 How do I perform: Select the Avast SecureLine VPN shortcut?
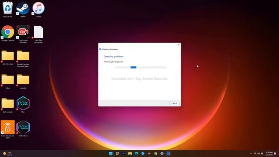pos(8,130)
